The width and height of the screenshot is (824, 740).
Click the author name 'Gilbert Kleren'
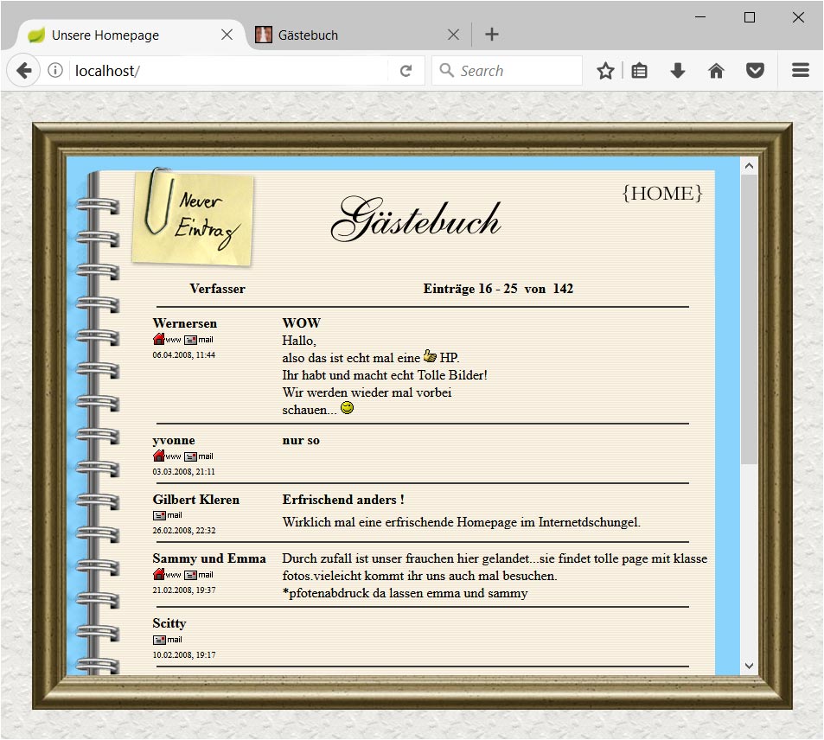tap(196, 500)
